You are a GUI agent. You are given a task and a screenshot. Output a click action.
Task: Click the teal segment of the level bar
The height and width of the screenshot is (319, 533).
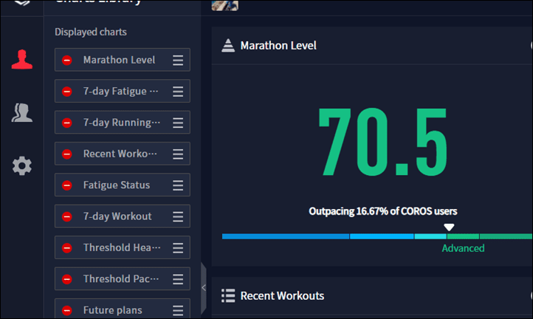click(x=430, y=236)
